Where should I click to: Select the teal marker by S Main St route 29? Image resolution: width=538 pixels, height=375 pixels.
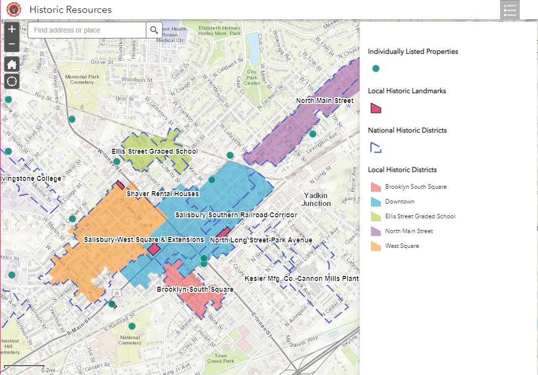click(x=111, y=304)
